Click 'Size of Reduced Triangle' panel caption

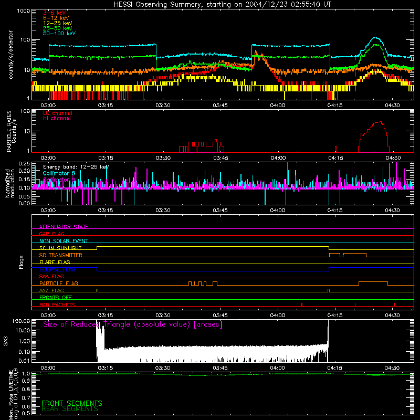pos(133,324)
